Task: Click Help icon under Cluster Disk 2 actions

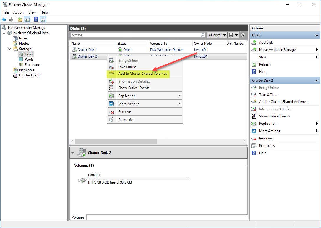Action: pos(254,153)
